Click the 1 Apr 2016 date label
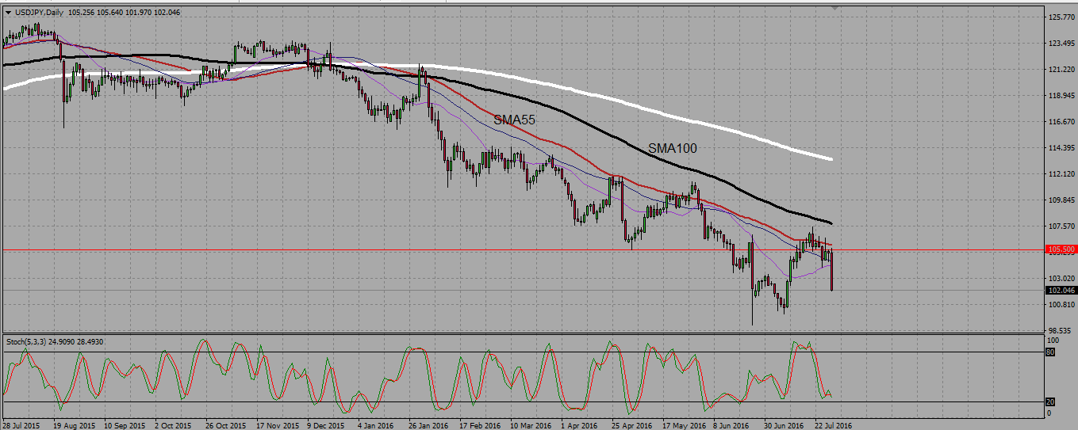The image size is (1078, 430). tap(579, 425)
